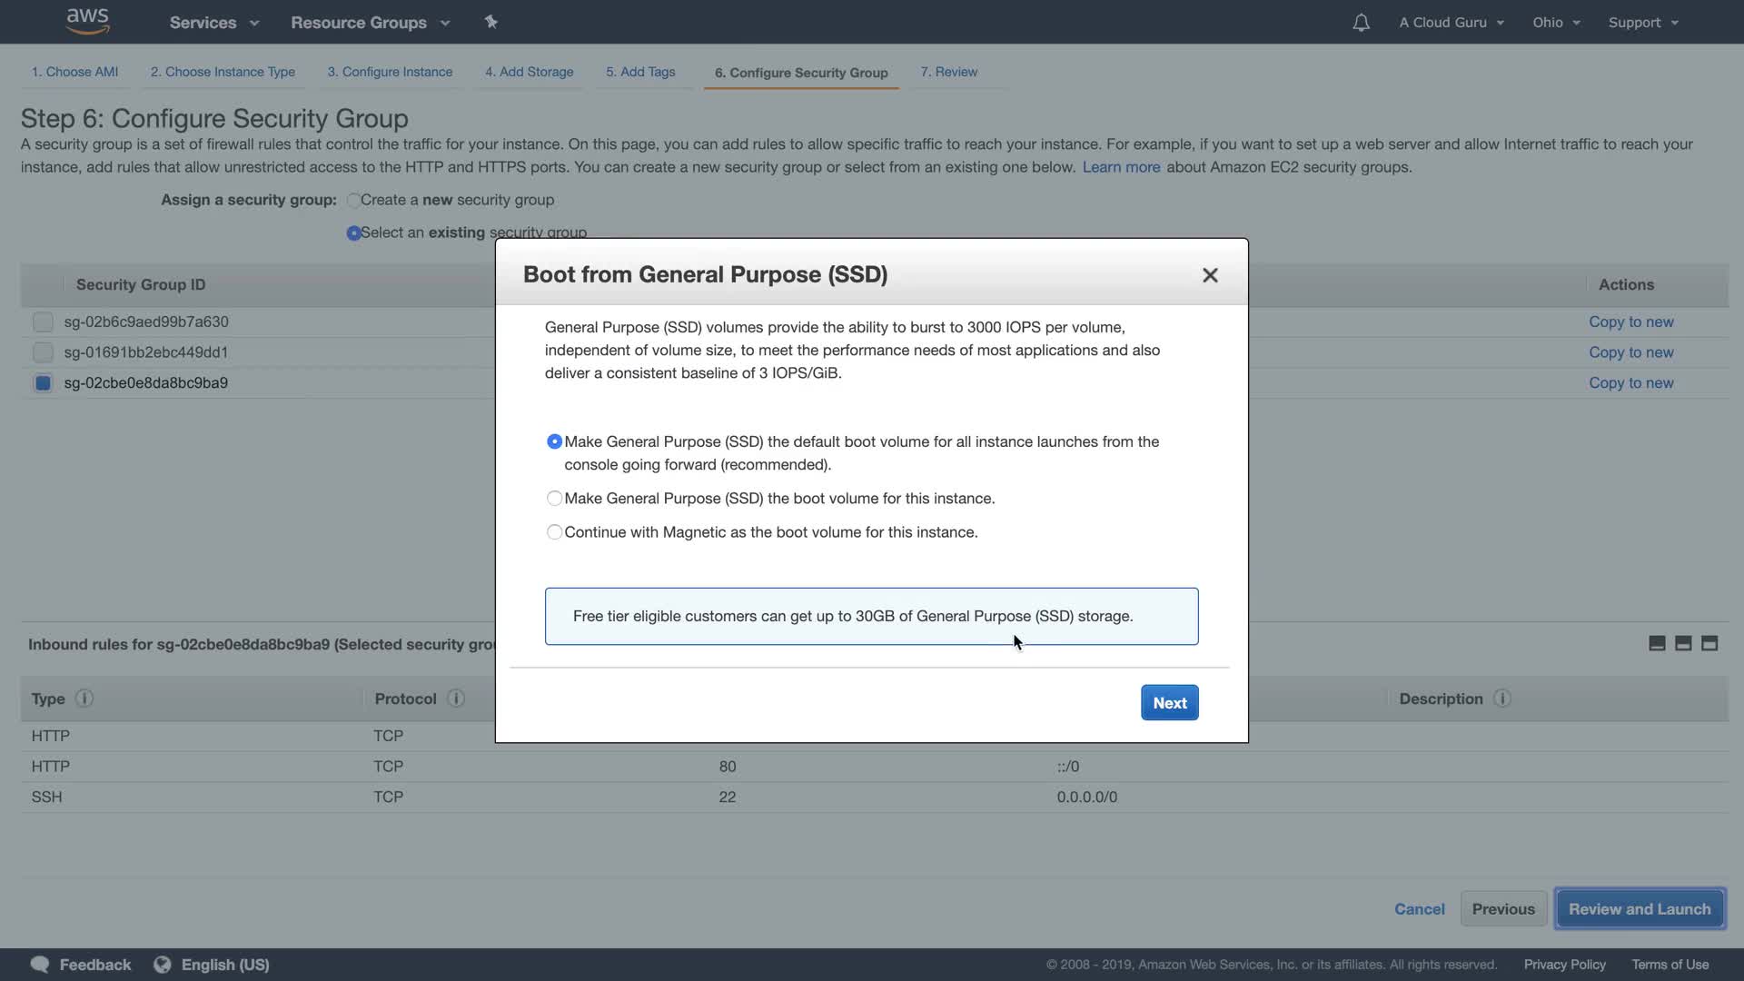Check security group sg-02b6c9aed99b7a630

click(43, 322)
